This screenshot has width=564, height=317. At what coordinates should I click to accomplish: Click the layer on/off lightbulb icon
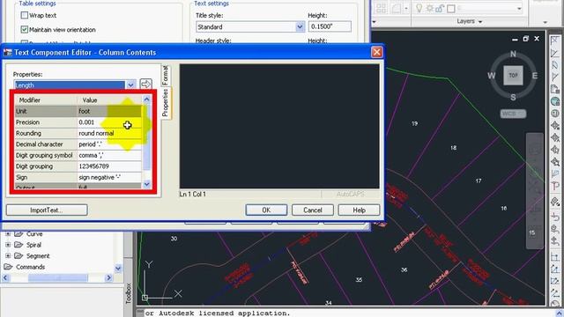pyautogui.click(x=419, y=8)
